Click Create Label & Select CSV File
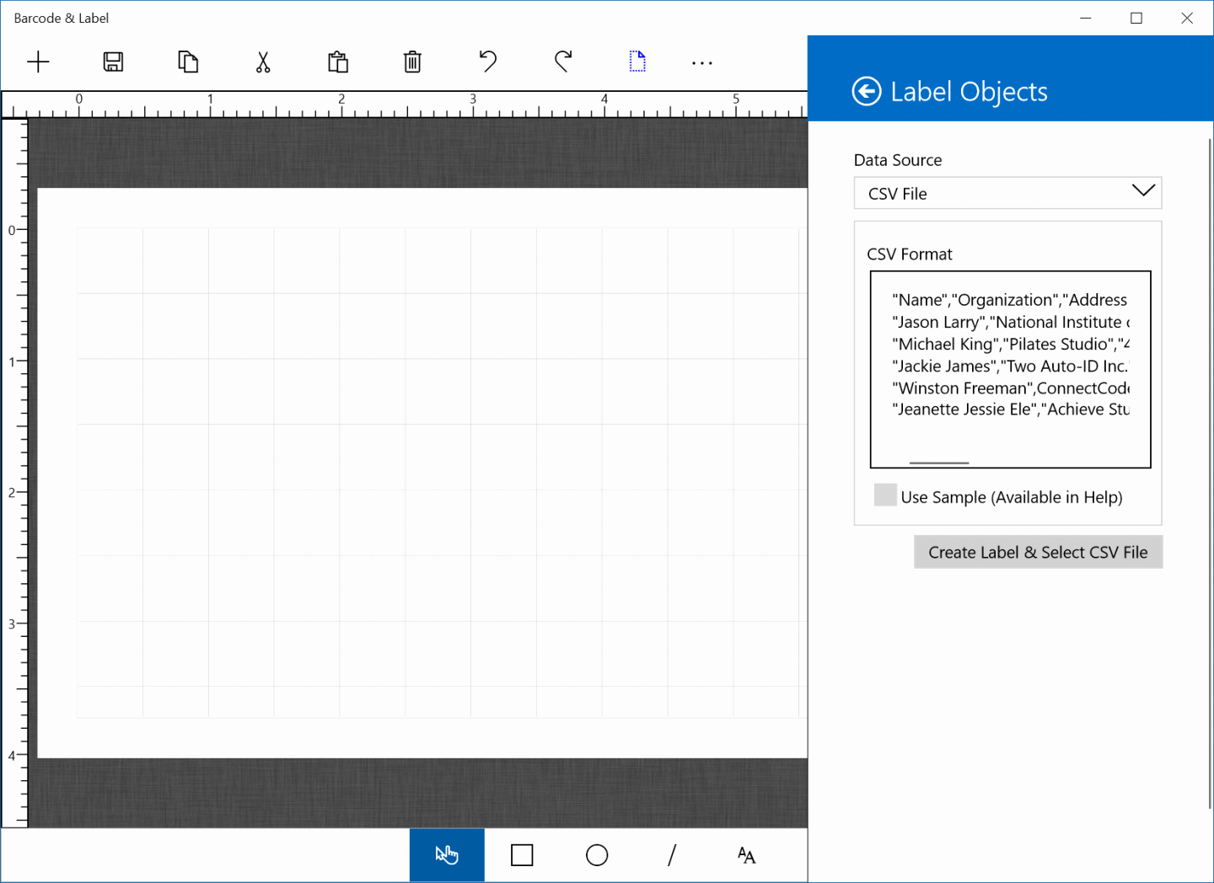 click(1038, 552)
